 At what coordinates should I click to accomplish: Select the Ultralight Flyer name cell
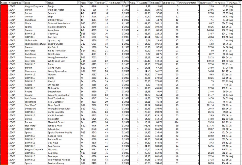[64, 20]
